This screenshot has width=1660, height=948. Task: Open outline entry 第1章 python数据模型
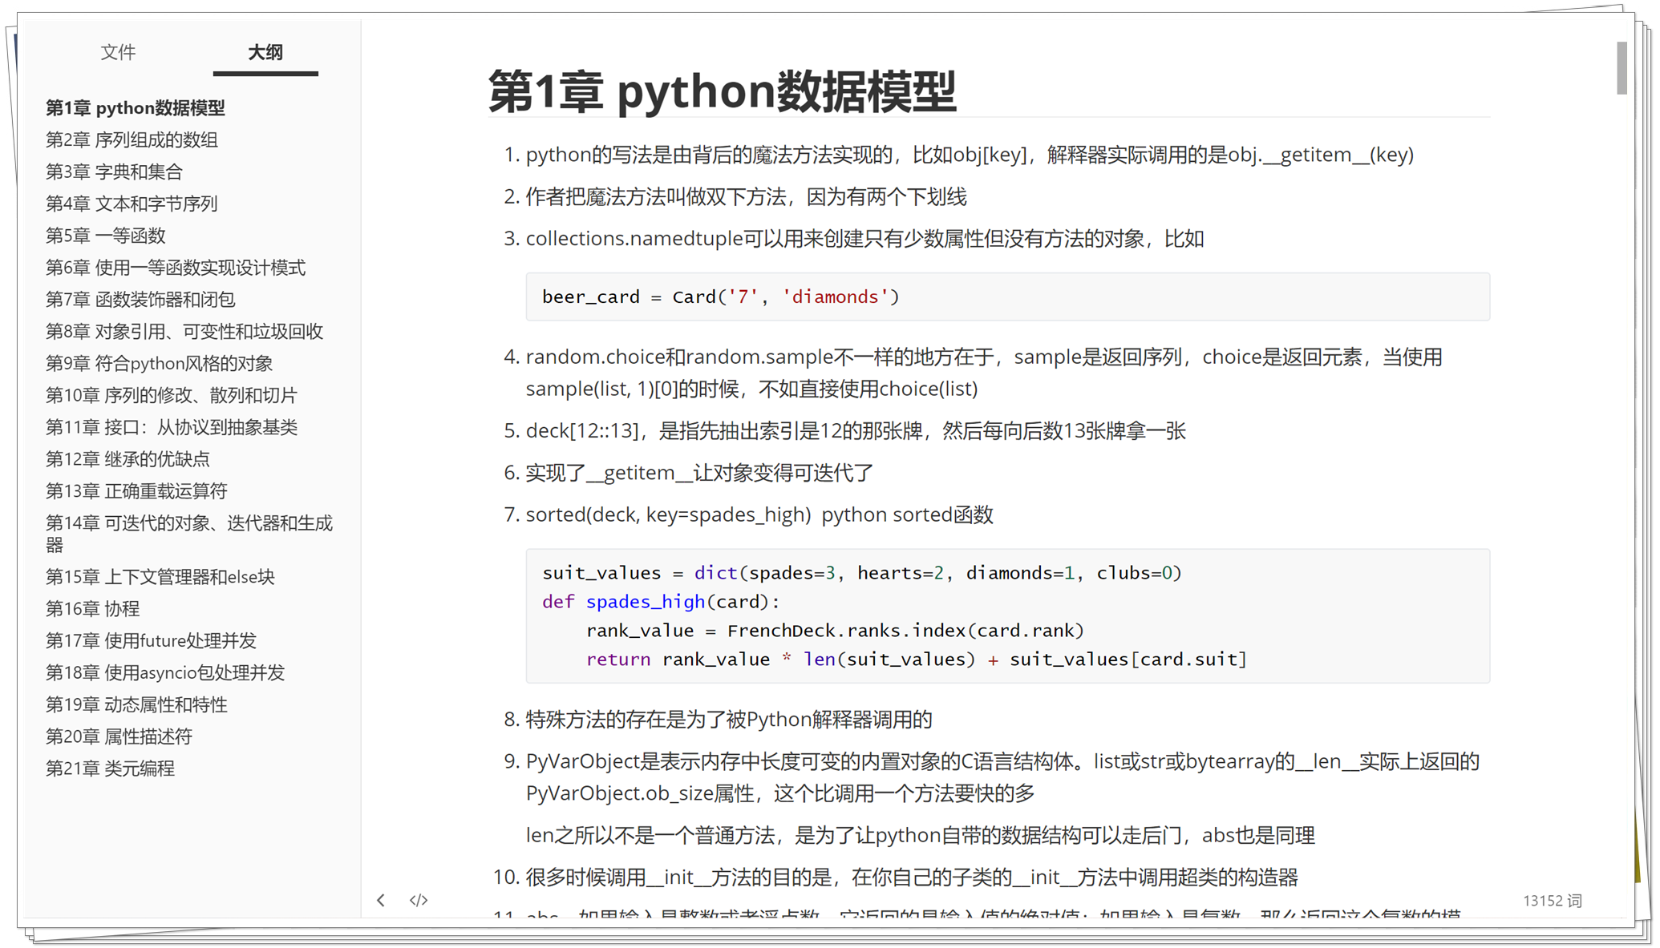135,107
